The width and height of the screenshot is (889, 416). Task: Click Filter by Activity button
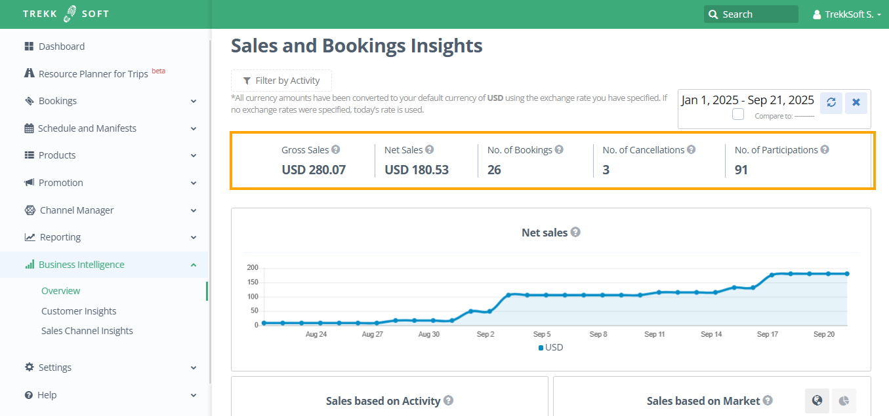[281, 81]
